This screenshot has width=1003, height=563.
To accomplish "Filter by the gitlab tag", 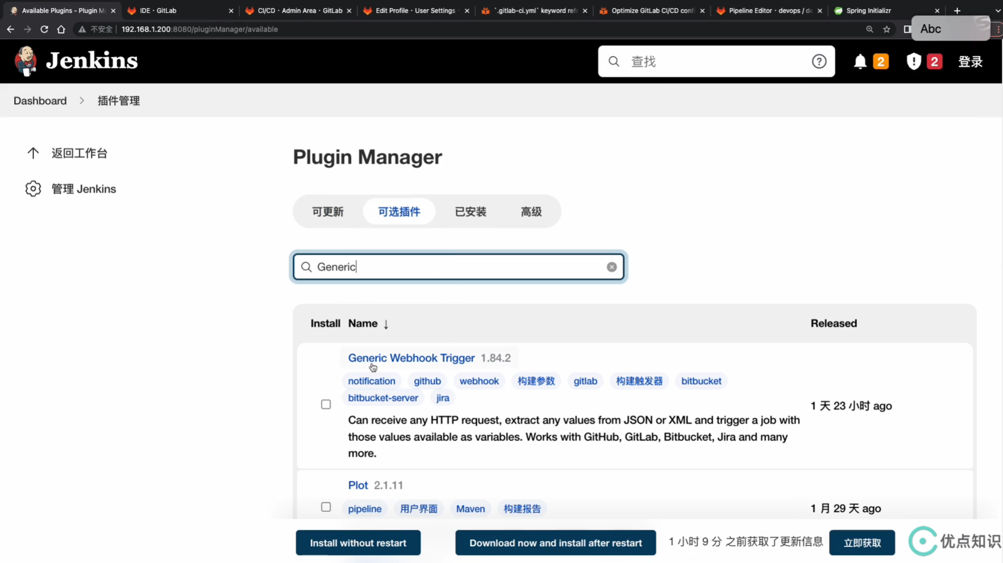I will pyautogui.click(x=585, y=381).
